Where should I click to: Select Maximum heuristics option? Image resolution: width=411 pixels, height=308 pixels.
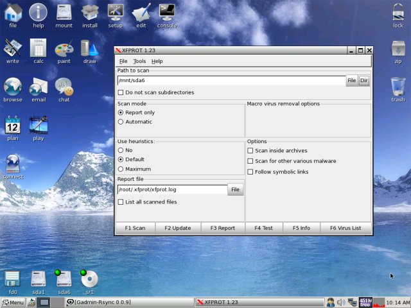[121, 169]
